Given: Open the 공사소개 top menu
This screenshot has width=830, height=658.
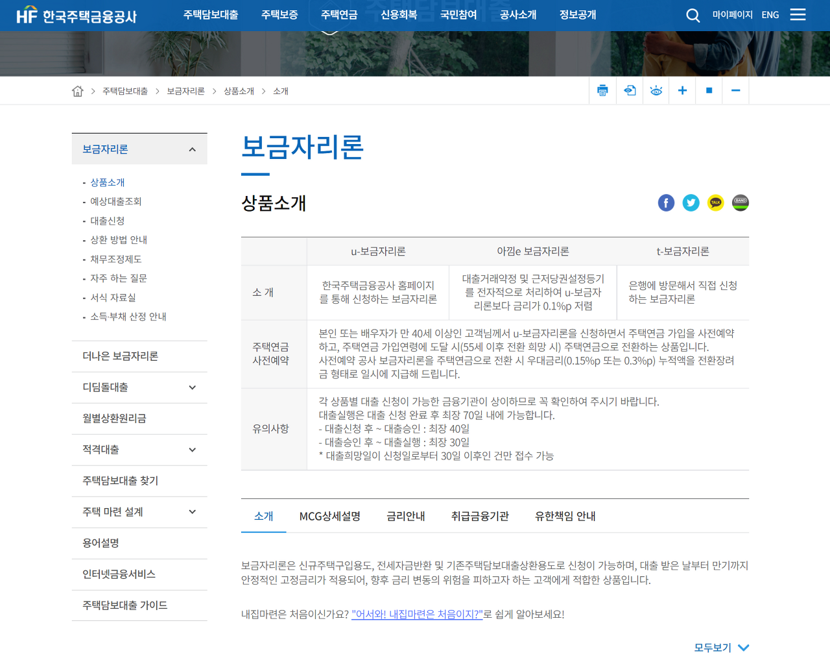Looking at the screenshot, I should pyautogui.click(x=518, y=15).
